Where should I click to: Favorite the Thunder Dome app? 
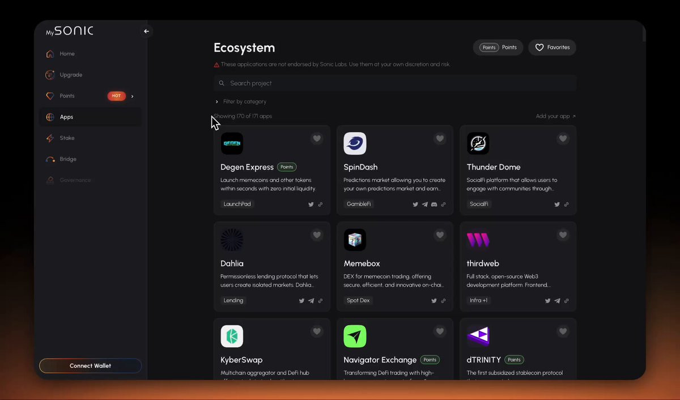click(x=563, y=138)
